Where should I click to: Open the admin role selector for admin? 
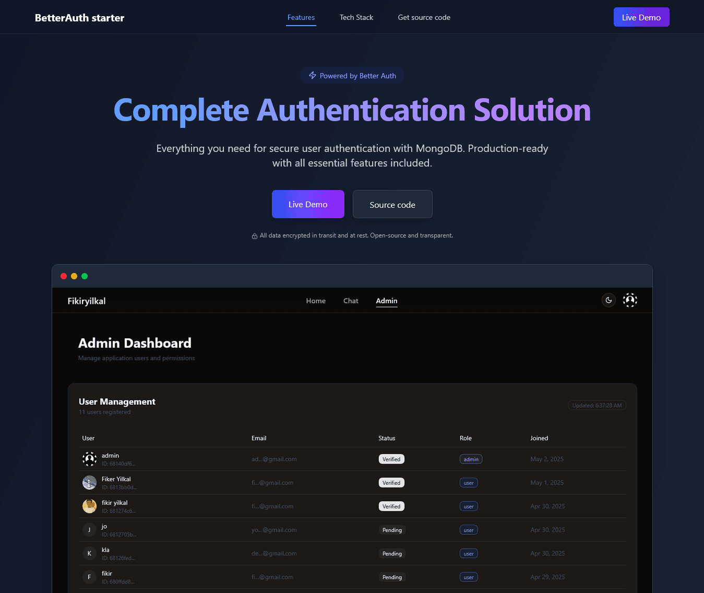point(471,459)
